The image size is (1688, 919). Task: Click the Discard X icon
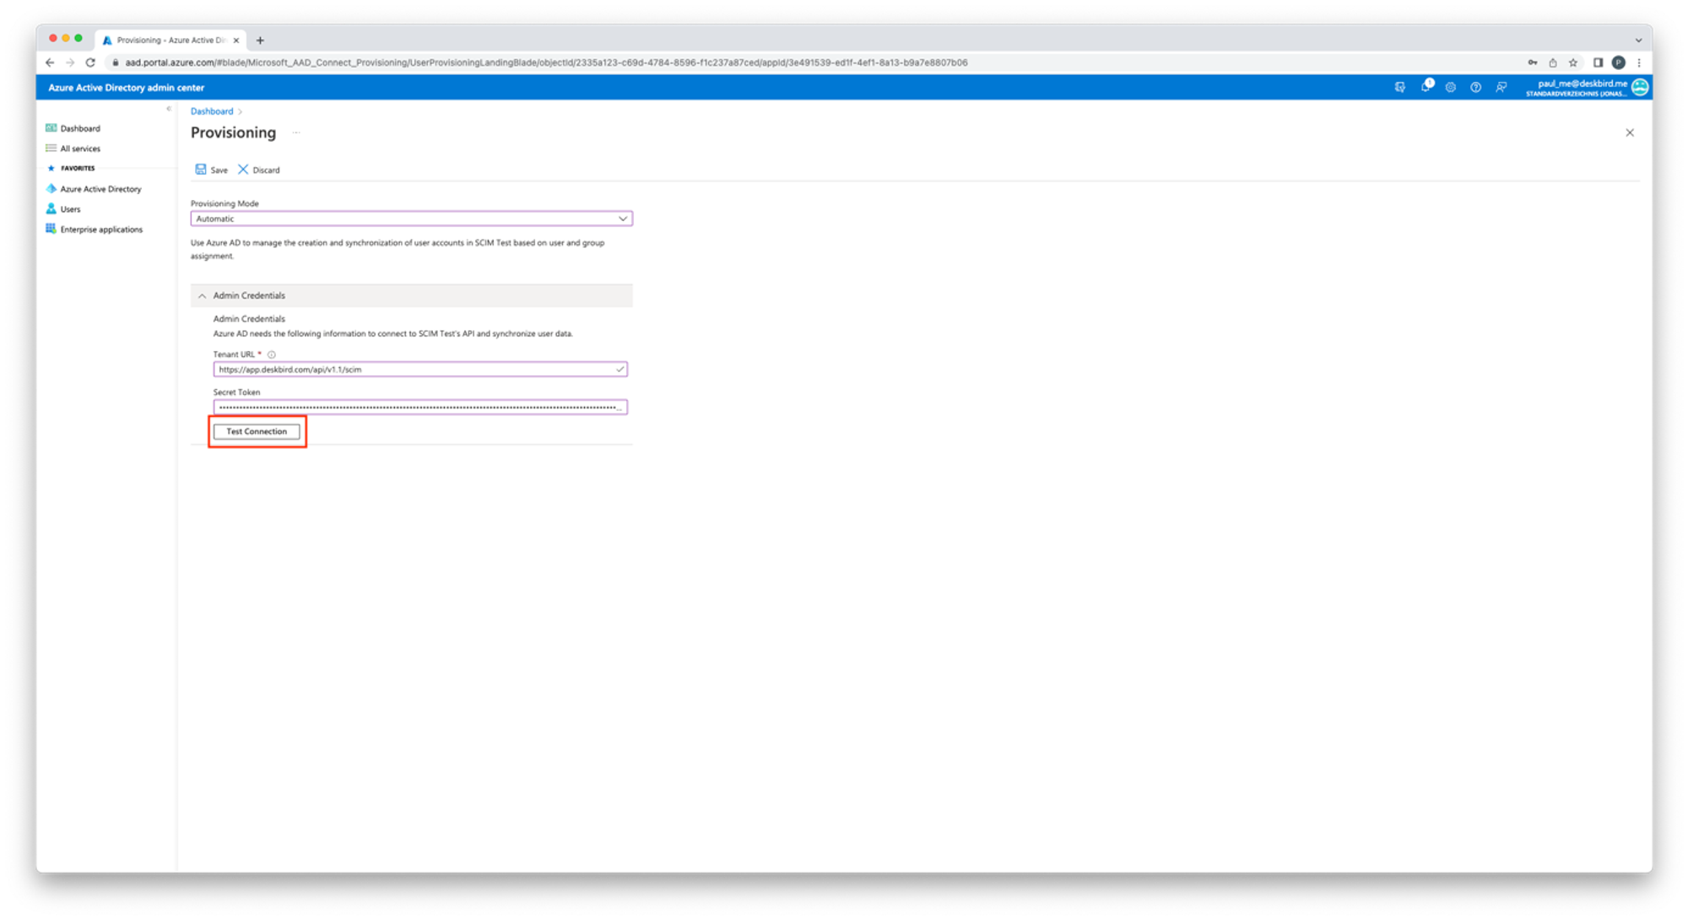[x=243, y=170]
